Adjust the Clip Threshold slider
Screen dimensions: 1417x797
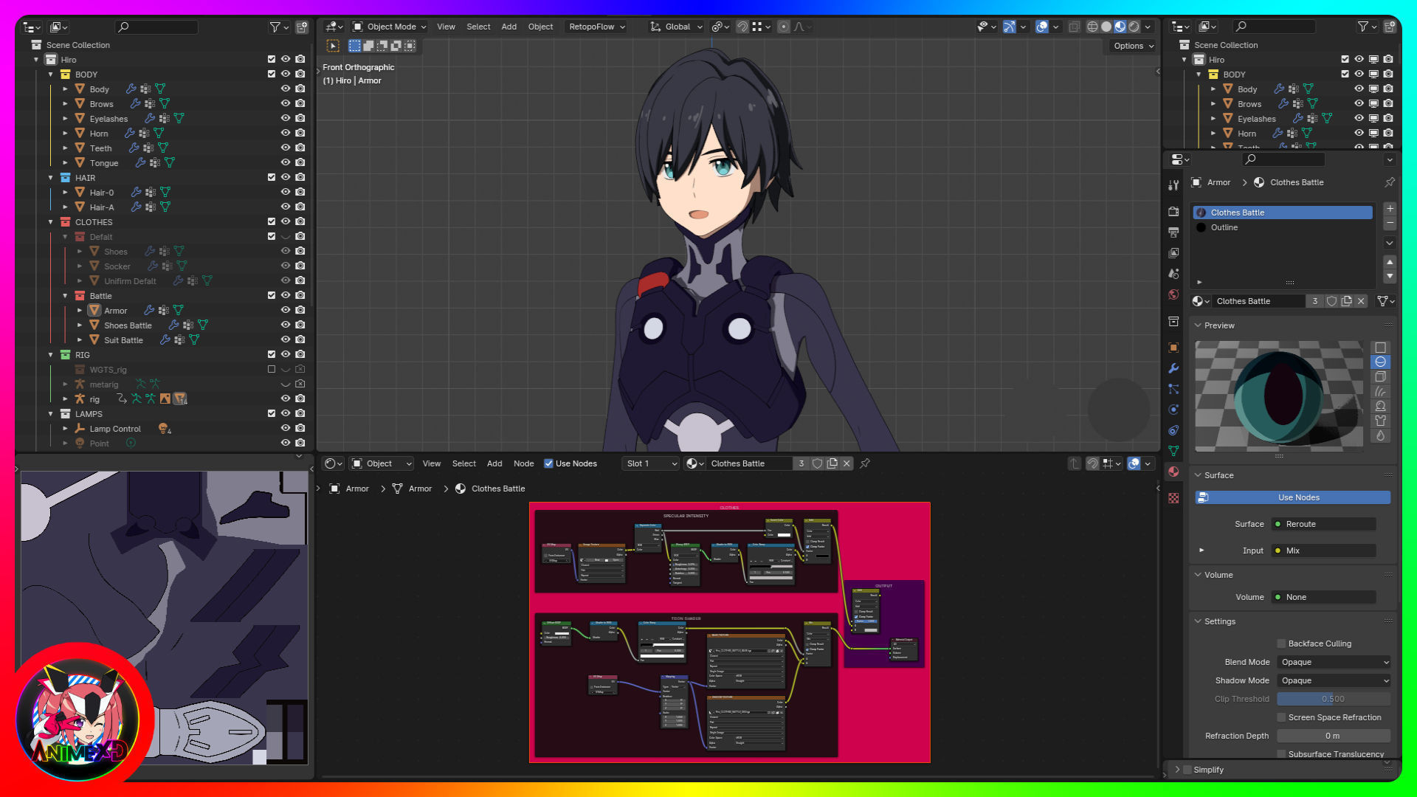(x=1334, y=699)
